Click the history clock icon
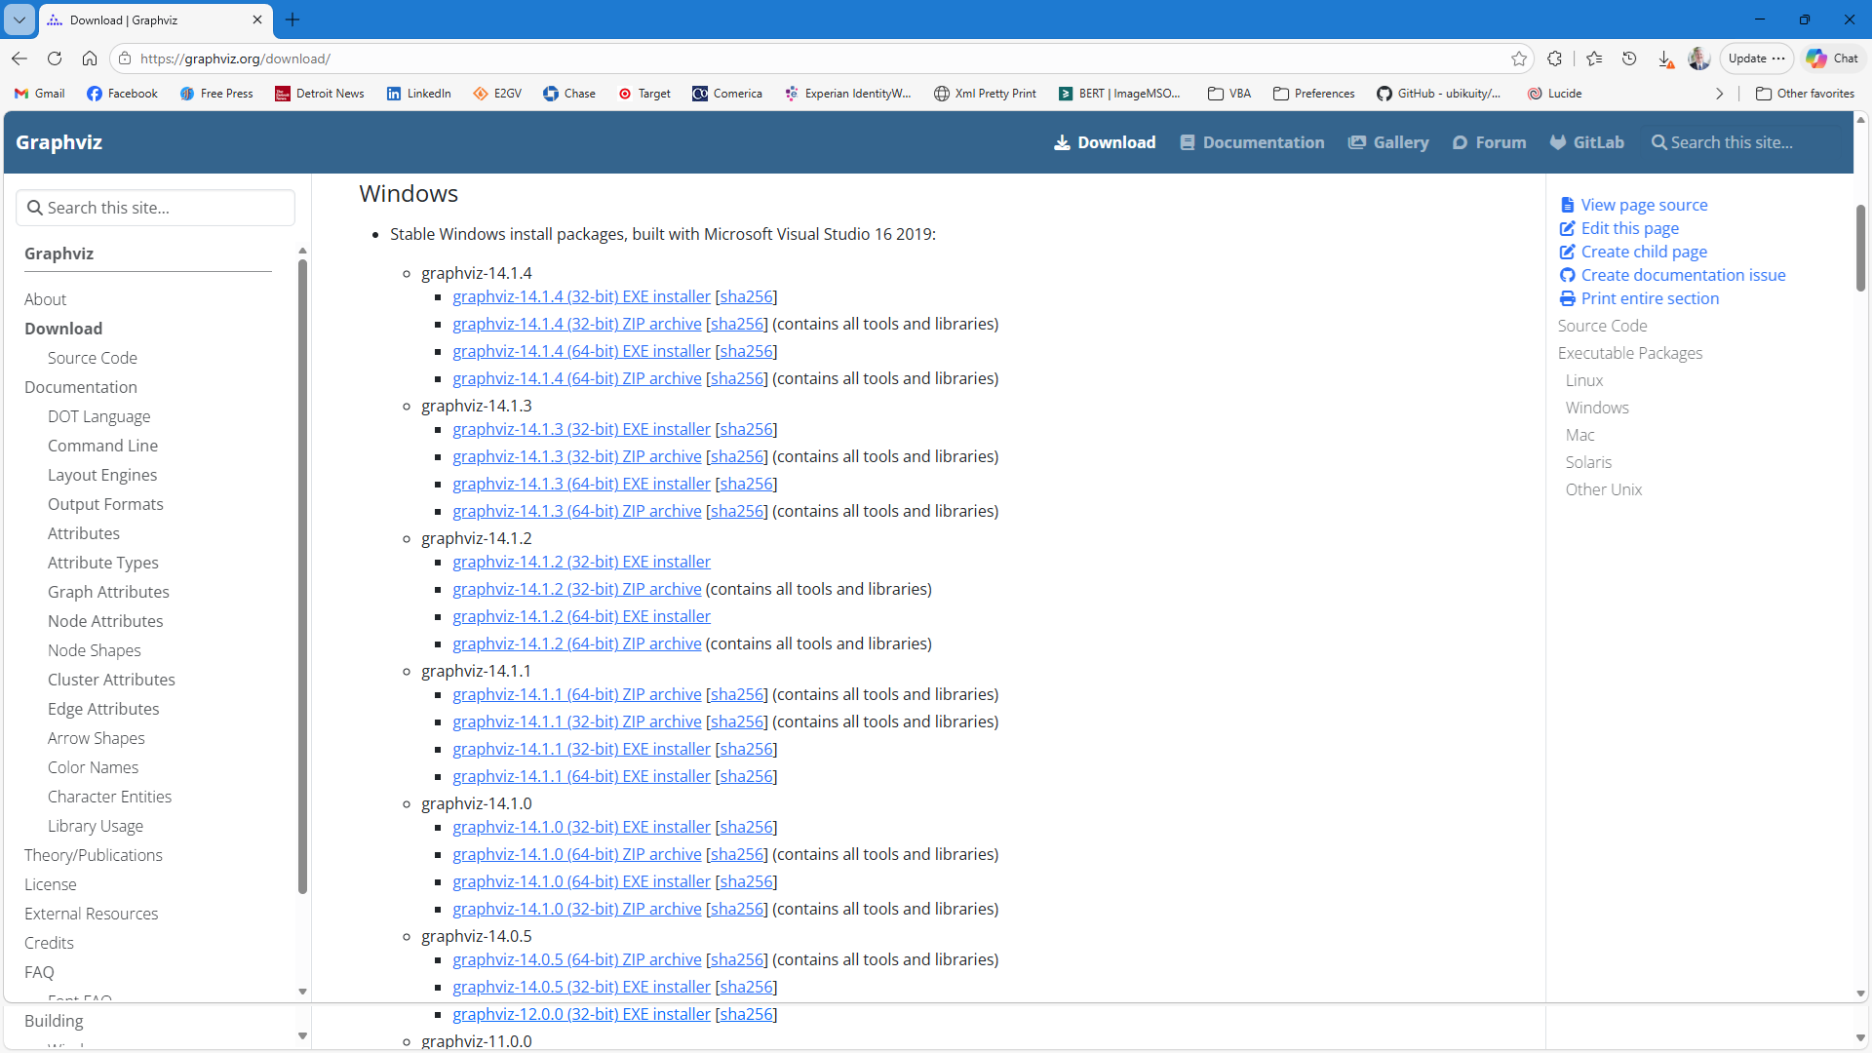 [x=1629, y=58]
